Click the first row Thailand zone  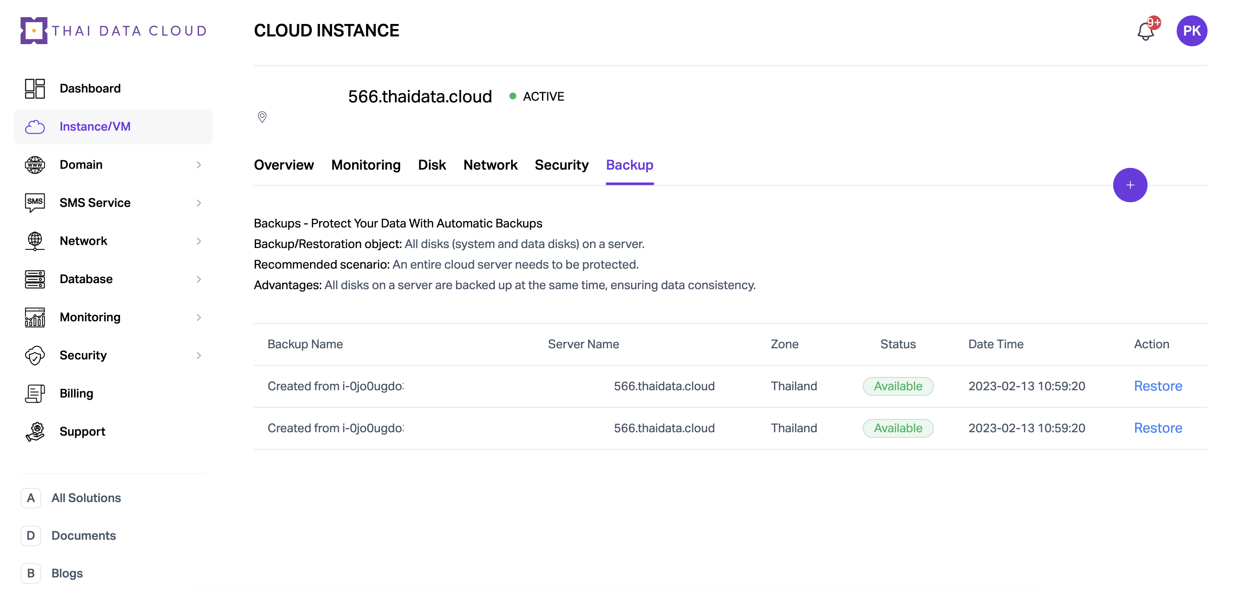point(793,386)
